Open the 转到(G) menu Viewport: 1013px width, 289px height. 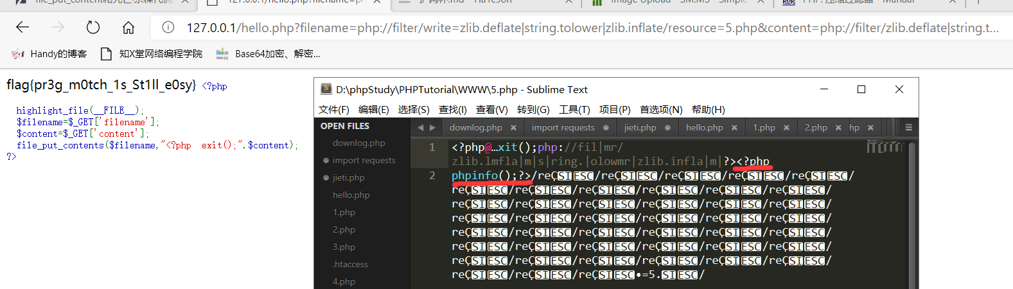pos(533,110)
